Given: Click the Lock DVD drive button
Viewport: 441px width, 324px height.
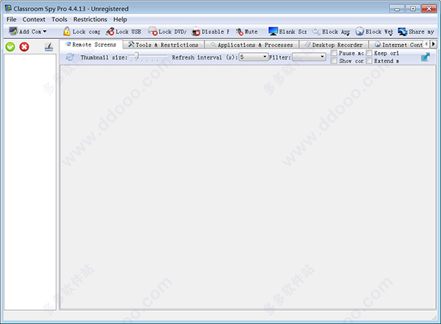Looking at the screenshot, I should 168,32.
